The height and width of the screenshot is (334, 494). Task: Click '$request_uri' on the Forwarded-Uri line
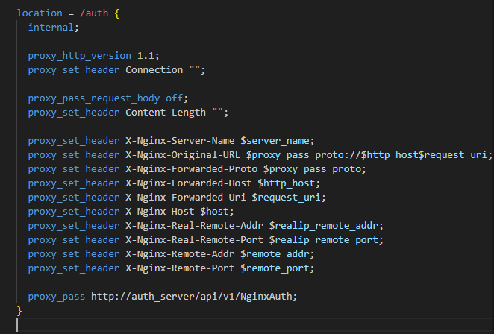click(x=286, y=198)
